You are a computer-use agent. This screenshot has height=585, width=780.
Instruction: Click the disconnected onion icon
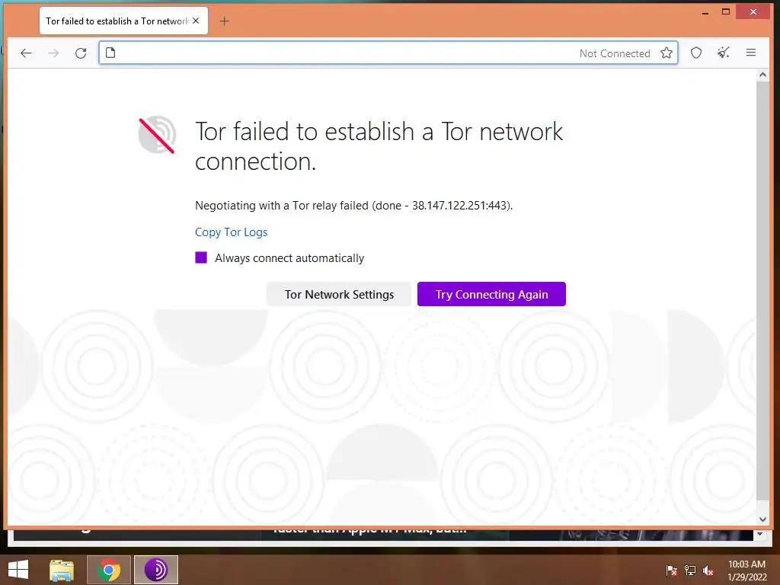click(x=157, y=136)
